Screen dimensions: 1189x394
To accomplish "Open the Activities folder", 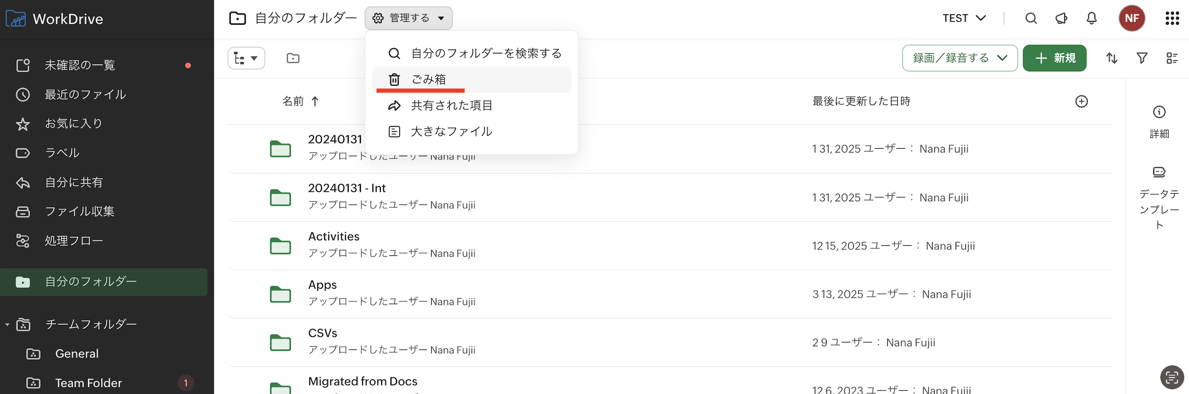I will pyautogui.click(x=333, y=236).
